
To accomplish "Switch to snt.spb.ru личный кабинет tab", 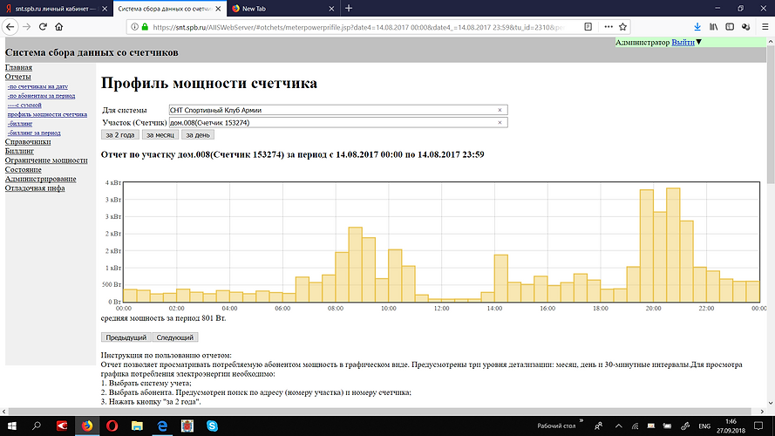I will pyautogui.click(x=57, y=9).
